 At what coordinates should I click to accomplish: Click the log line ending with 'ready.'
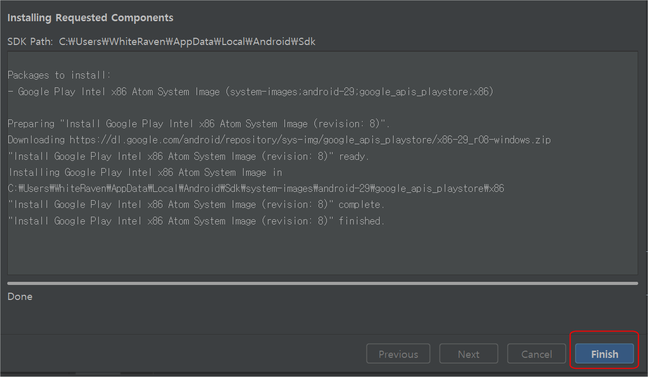coord(188,156)
